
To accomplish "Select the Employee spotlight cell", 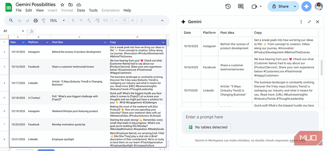I will [80, 139].
